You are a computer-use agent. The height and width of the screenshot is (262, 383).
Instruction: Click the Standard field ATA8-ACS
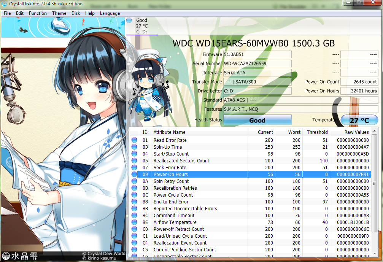pos(301,100)
